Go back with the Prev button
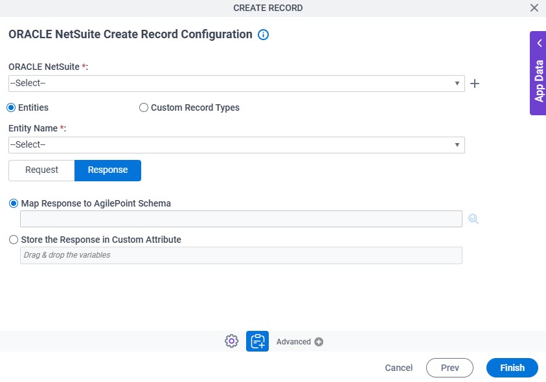 pyautogui.click(x=449, y=368)
